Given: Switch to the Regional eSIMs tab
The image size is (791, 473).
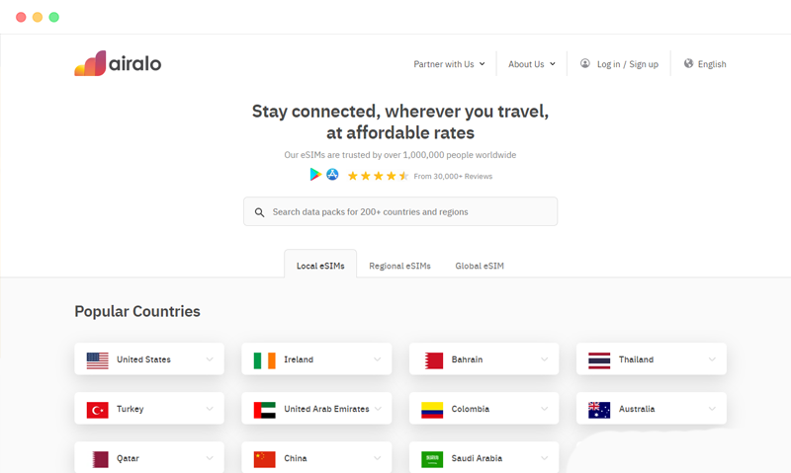Looking at the screenshot, I should click(399, 266).
